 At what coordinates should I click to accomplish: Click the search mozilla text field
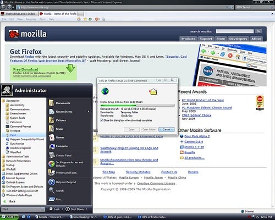pos(235,31)
